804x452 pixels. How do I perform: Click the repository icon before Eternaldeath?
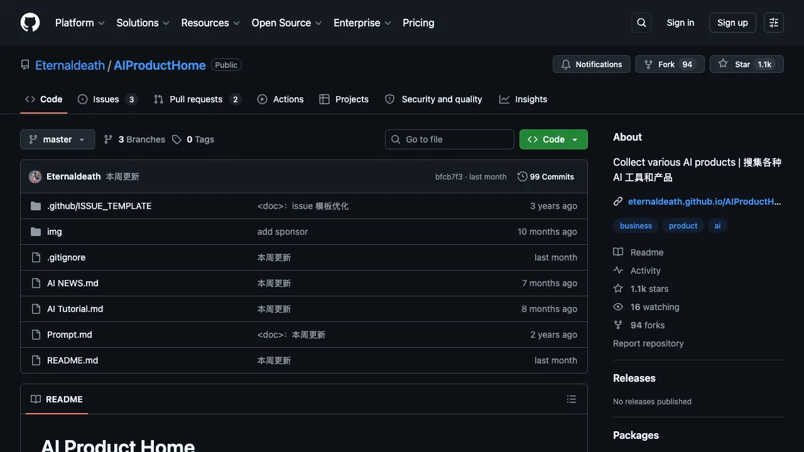25,65
